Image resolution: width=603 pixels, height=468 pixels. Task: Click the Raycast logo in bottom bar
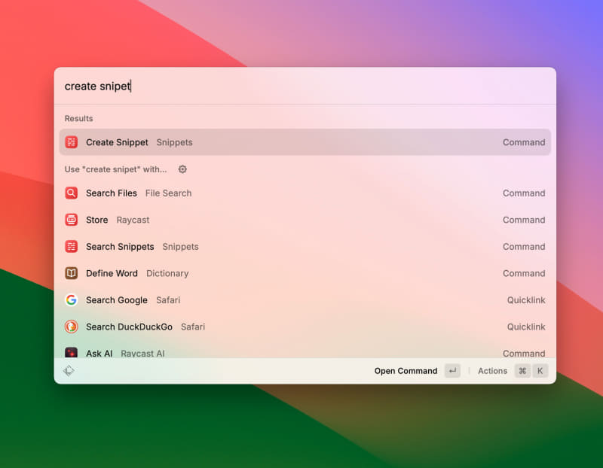tap(69, 371)
